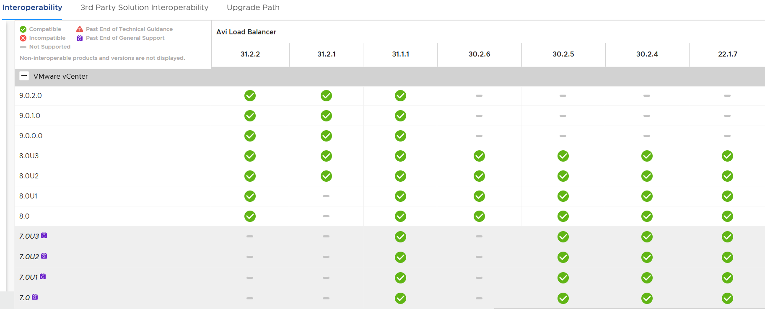This screenshot has height=309, width=765.
Task: Click General Support badge beside 7.0U3
Action: (44, 236)
